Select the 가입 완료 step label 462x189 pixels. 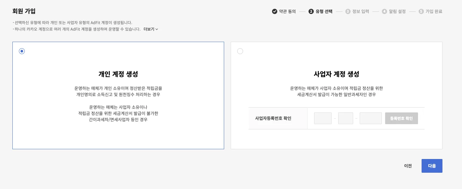434,11
